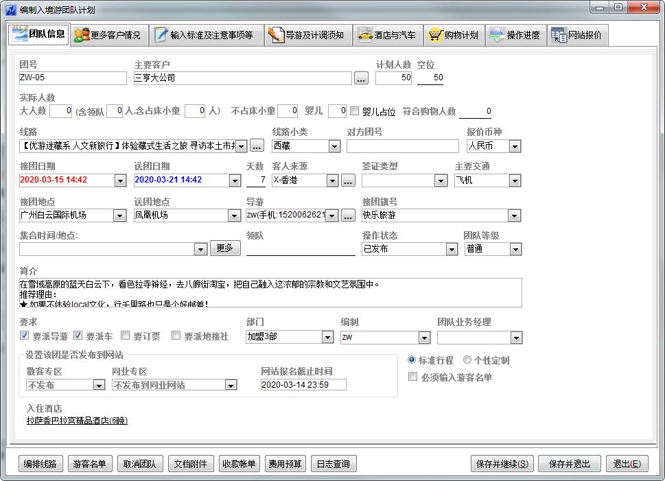
Task: Check the 必须输入游客名单 option
Action: coord(412,377)
